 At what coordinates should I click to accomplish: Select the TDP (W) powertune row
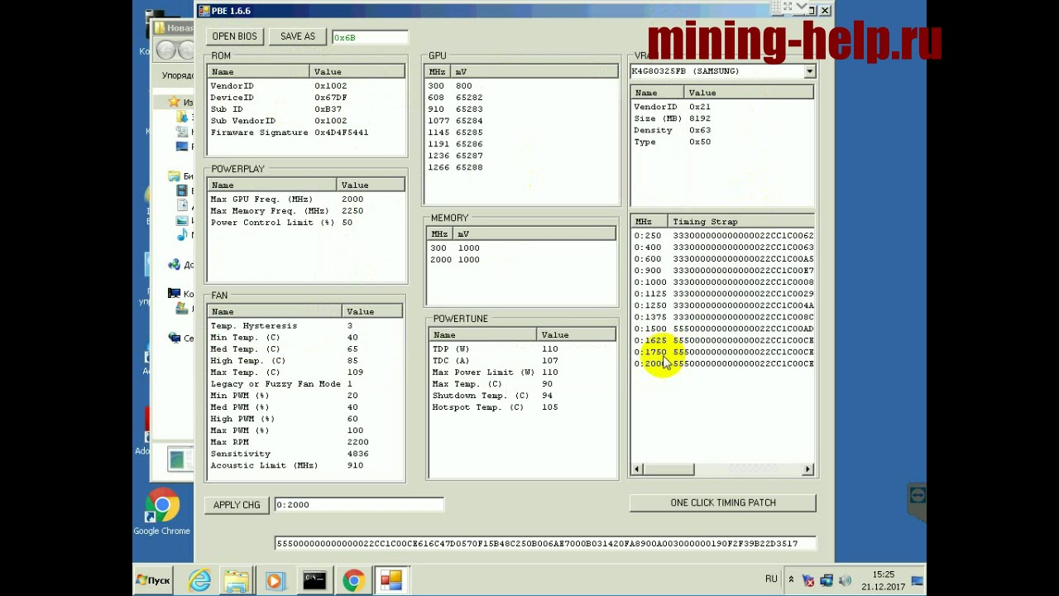coord(523,349)
